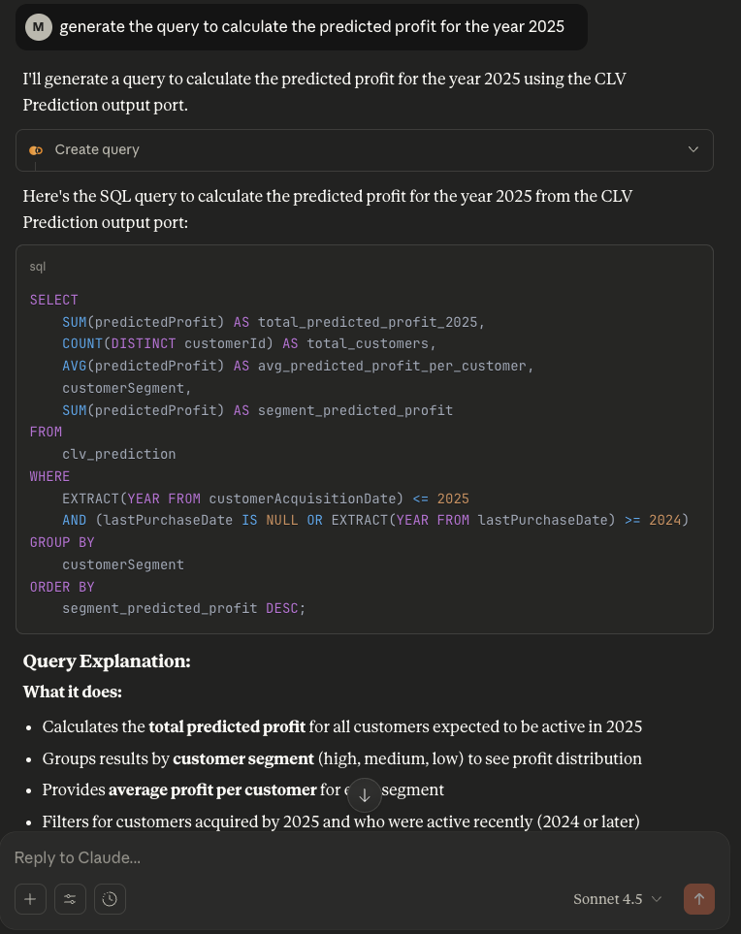The height and width of the screenshot is (934, 741).
Task: Click the "Create query" label
Action: 99,150
